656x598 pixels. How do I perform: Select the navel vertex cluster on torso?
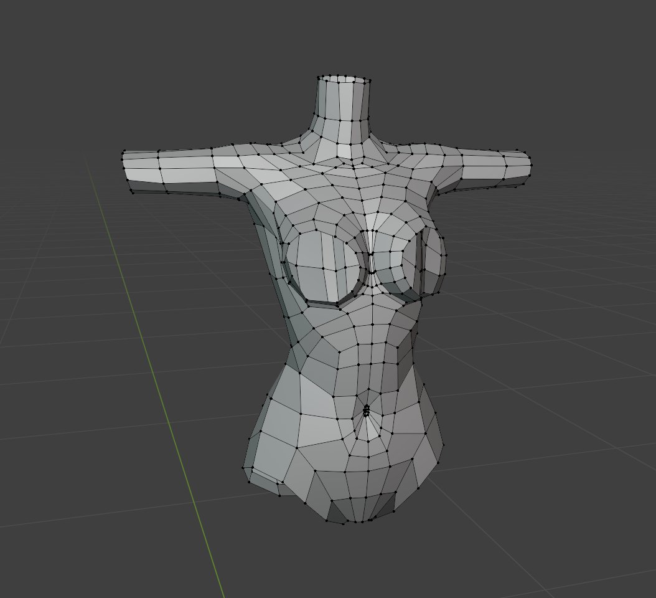tap(367, 411)
